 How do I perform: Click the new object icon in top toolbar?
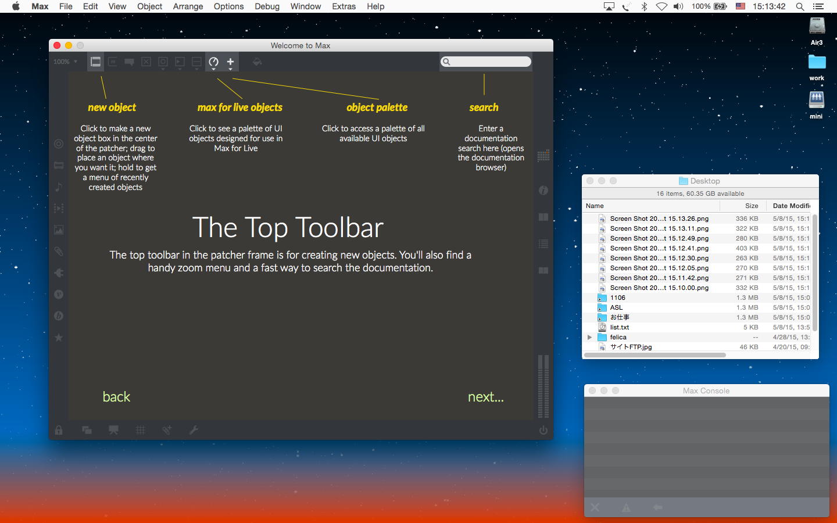point(96,62)
